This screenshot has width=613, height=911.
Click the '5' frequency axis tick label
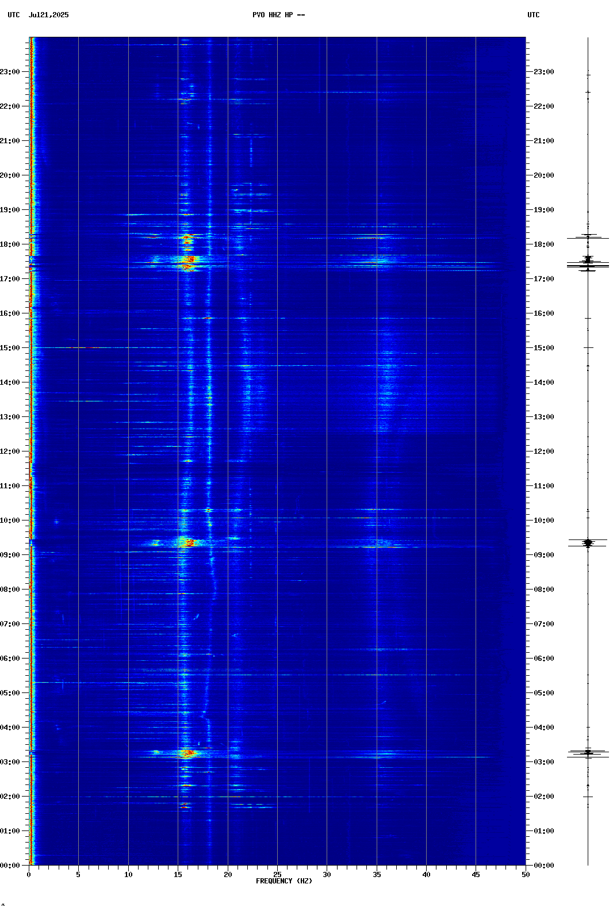(x=78, y=875)
